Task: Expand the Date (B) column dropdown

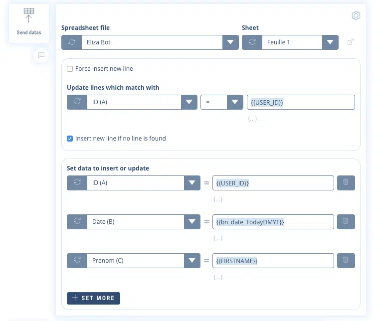Action: pos(192,222)
